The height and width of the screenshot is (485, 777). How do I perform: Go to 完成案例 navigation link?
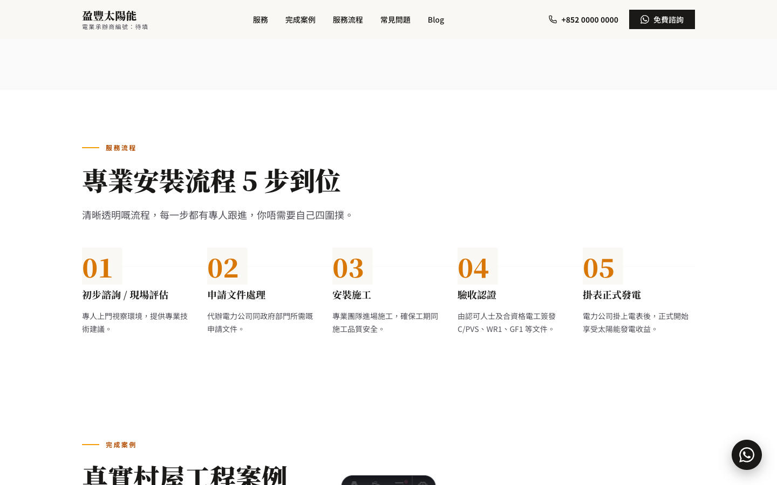(x=301, y=19)
